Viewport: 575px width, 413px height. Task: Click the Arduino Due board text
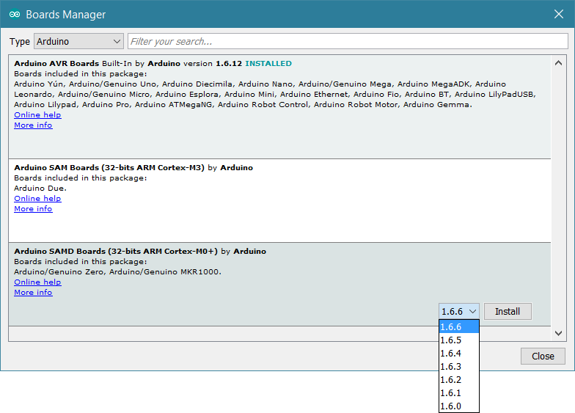point(40,188)
